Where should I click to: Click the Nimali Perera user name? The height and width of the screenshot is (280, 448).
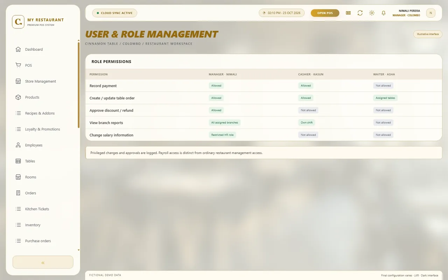tap(409, 11)
